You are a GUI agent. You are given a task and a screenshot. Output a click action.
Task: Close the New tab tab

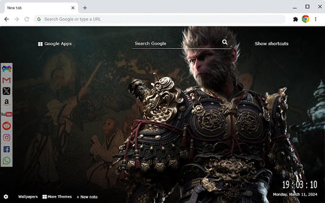click(x=73, y=8)
